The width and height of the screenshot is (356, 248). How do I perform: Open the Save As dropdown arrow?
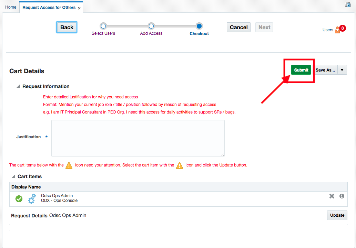tap(342, 70)
